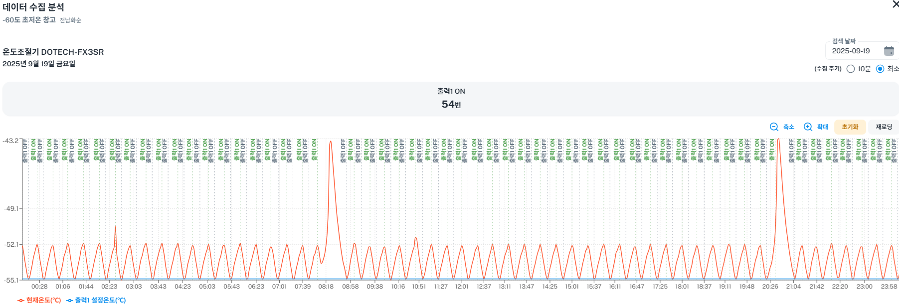
Task: Click the -52.1 y-axis value
Action: click(10, 244)
